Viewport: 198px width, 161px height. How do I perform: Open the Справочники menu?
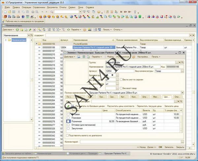click(39, 7)
